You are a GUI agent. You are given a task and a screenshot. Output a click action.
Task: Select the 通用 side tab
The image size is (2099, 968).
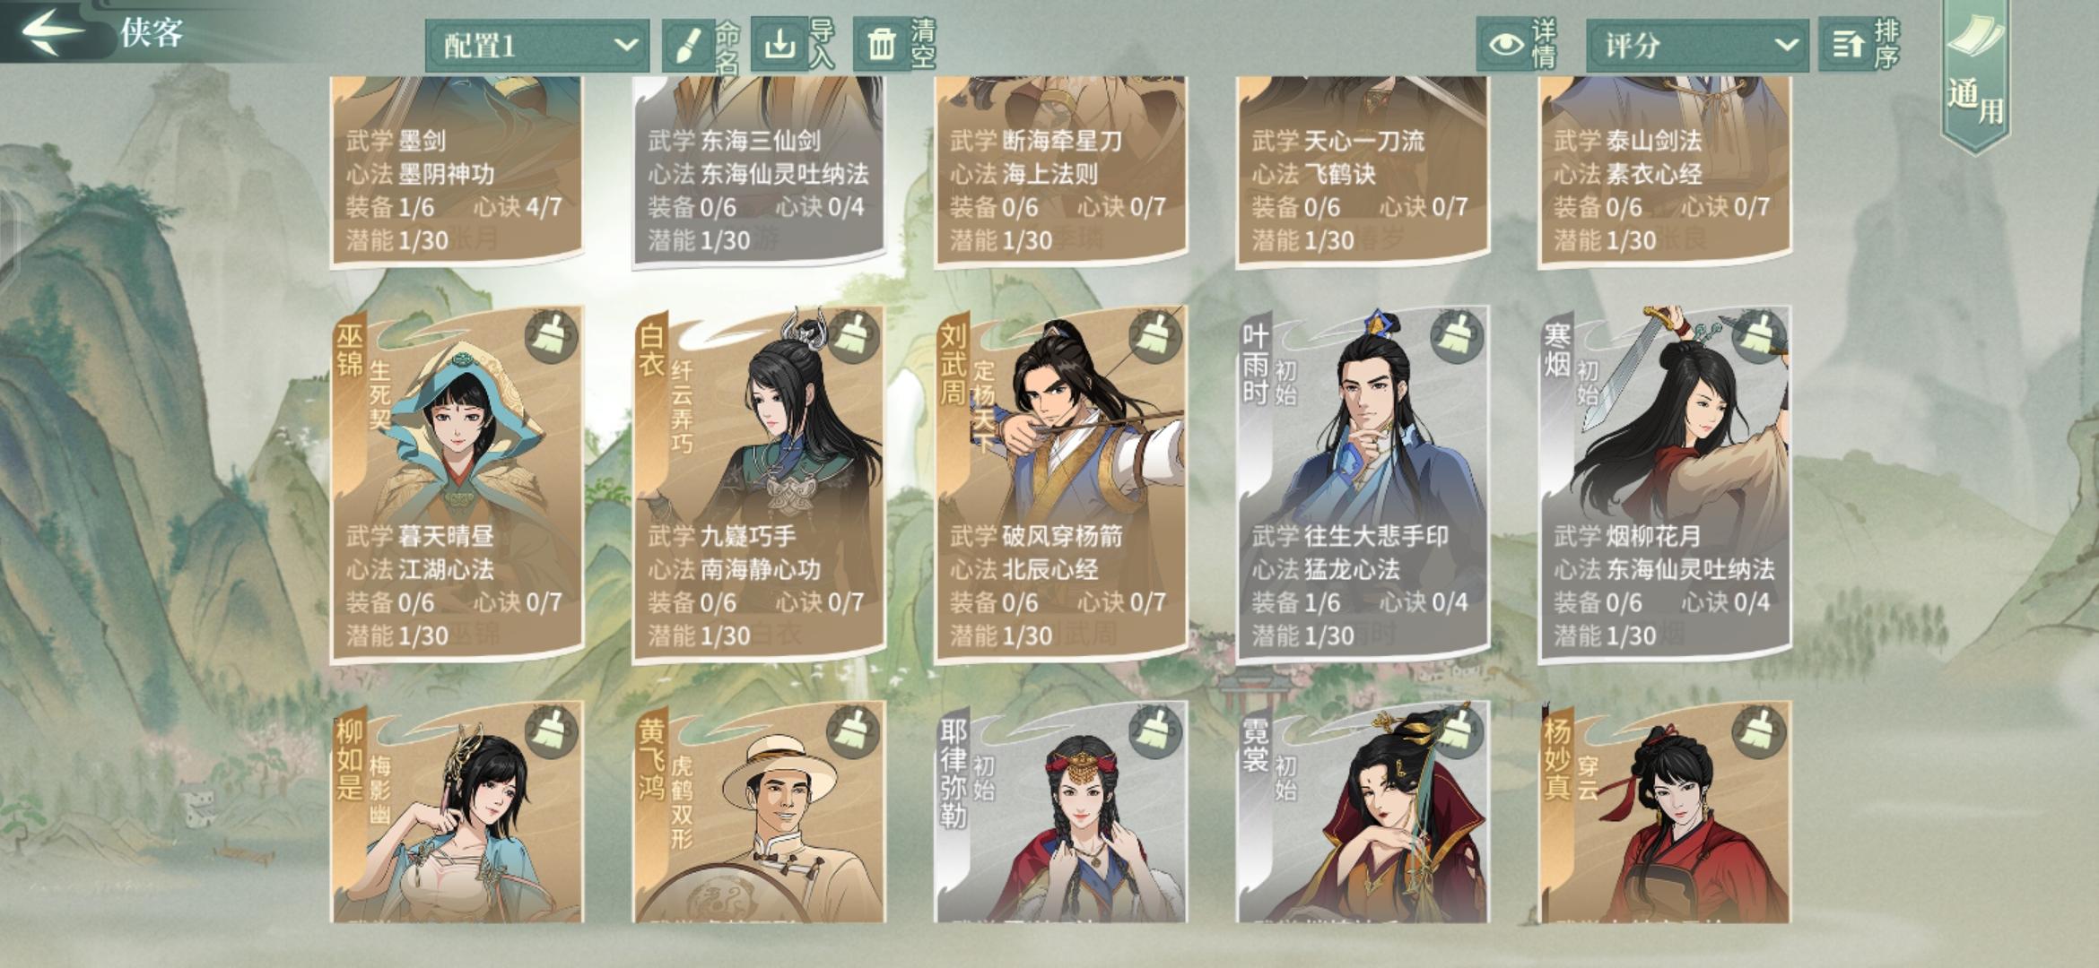pyautogui.click(x=1974, y=76)
